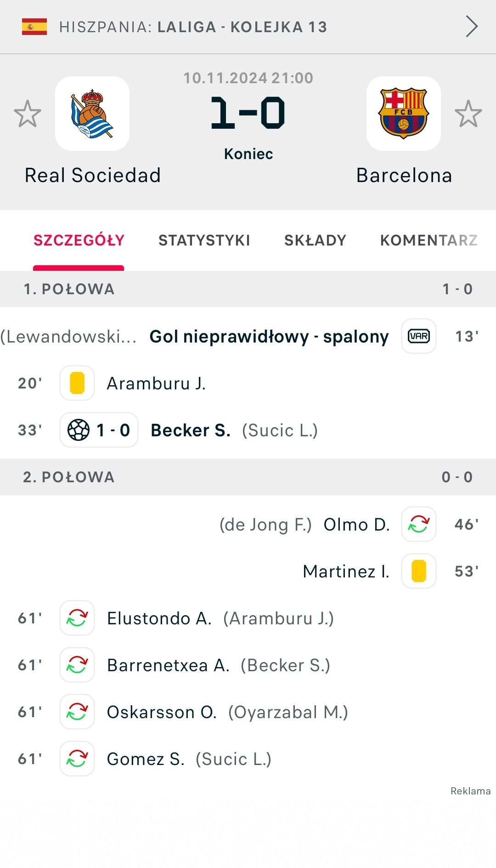This screenshot has width=496, height=868.
Task: Open the league page via right chevron
Action: coord(472,26)
